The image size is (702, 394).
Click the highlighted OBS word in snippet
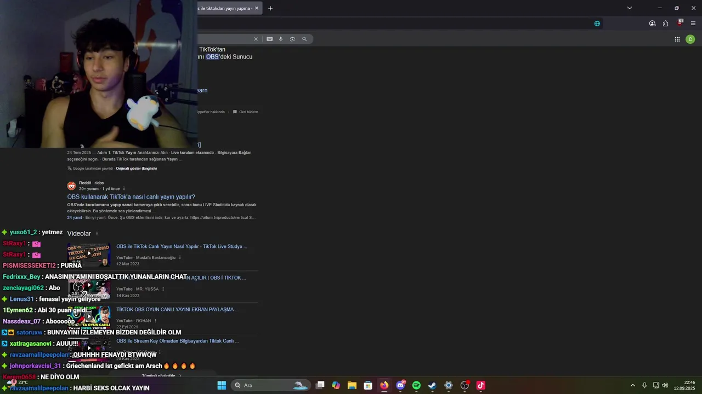click(212, 57)
